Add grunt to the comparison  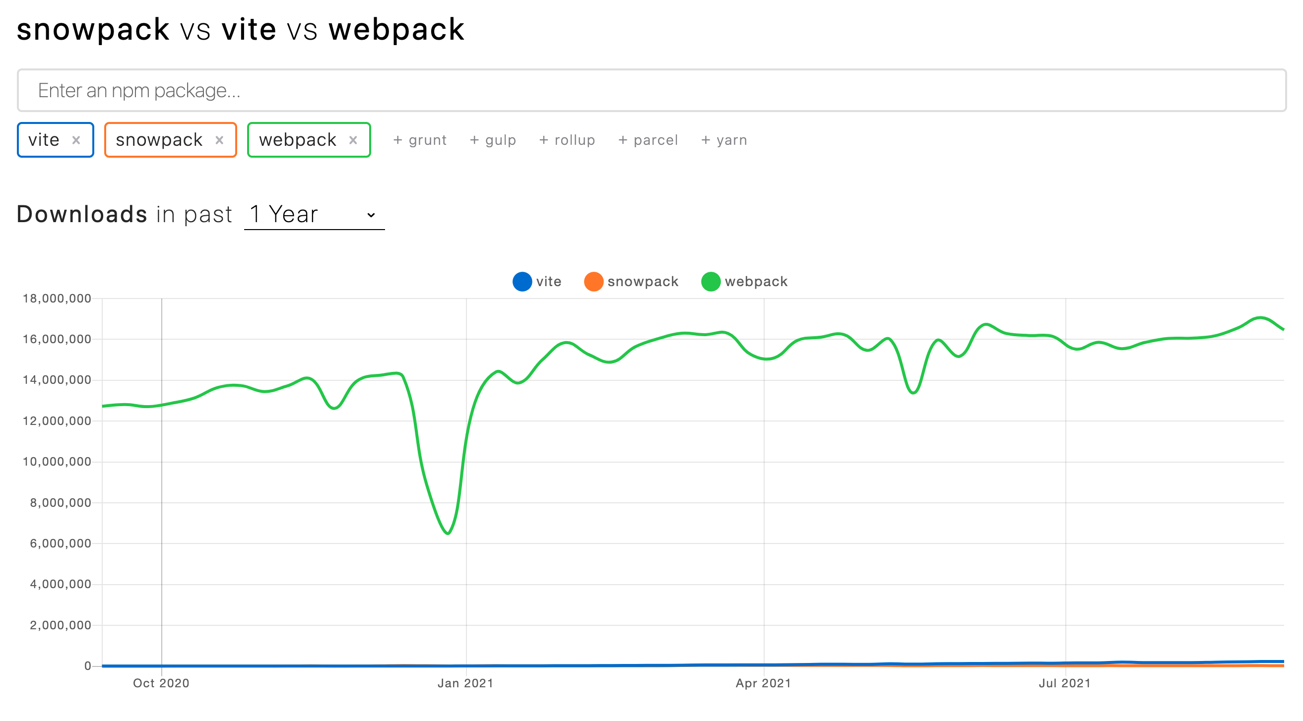(x=420, y=140)
